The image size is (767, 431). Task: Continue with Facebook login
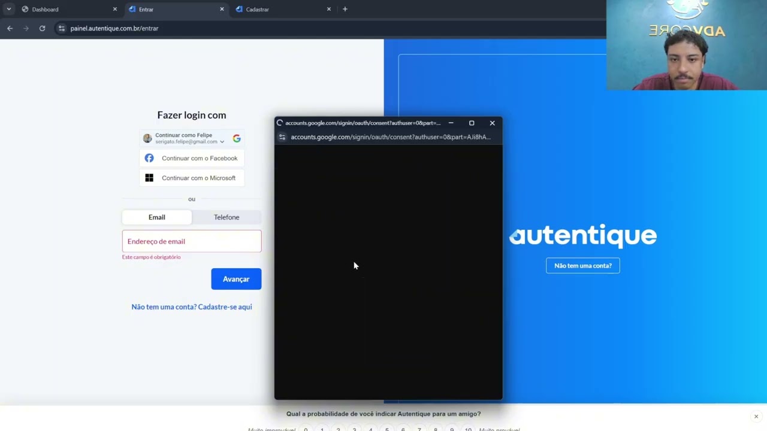(192, 158)
